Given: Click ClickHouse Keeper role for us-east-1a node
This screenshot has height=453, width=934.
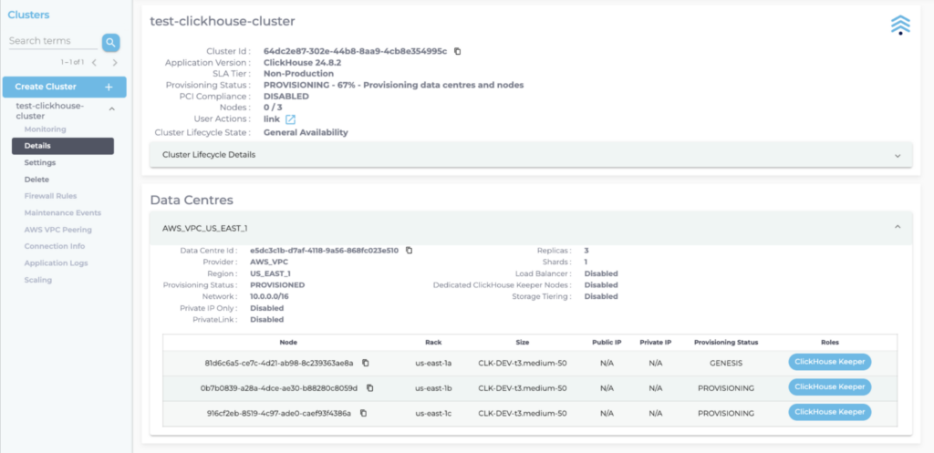Looking at the screenshot, I should tap(829, 362).
